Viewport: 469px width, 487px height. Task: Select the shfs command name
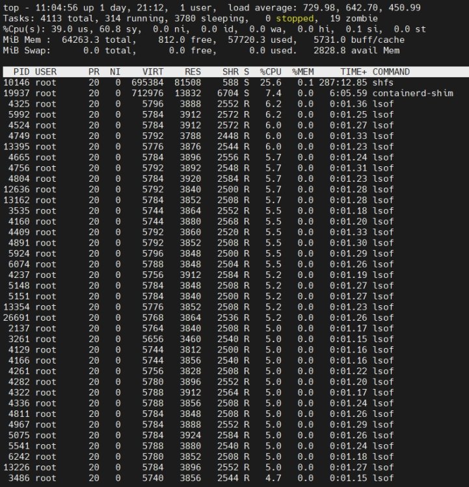(x=383, y=82)
